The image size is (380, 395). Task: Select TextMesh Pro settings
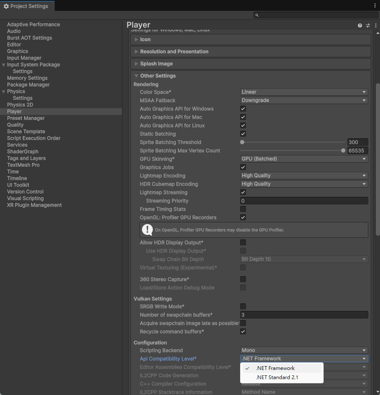point(23,165)
